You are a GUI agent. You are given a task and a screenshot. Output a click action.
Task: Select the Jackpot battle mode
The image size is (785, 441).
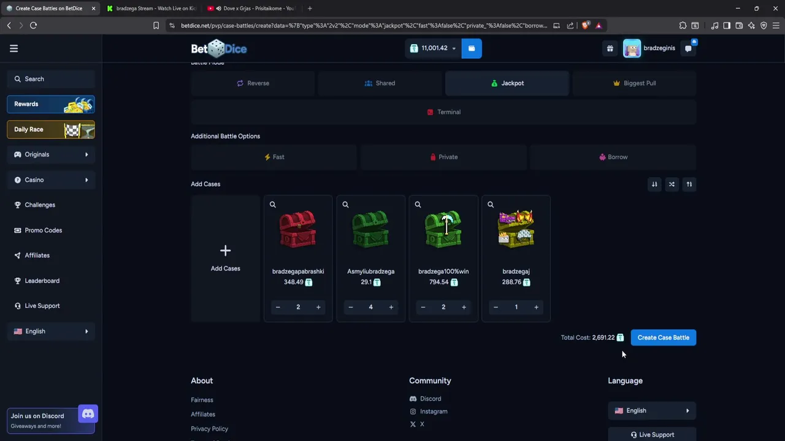click(507, 83)
